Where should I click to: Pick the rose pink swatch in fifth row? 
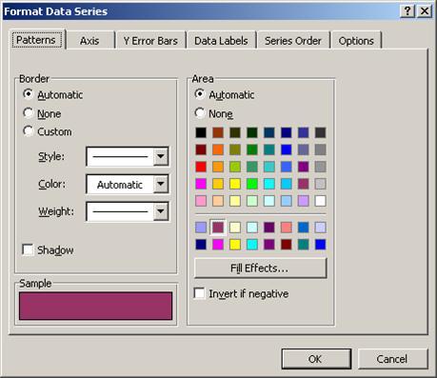[x=201, y=201]
